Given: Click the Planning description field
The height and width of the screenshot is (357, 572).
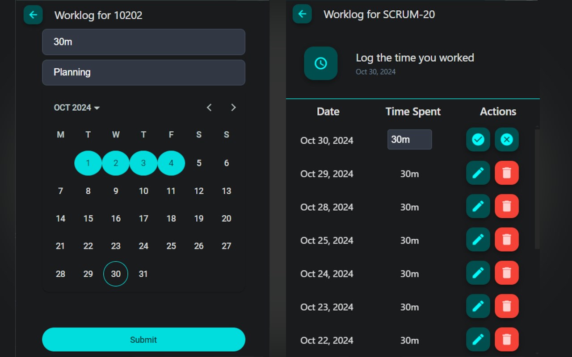Looking at the screenshot, I should pos(143,72).
